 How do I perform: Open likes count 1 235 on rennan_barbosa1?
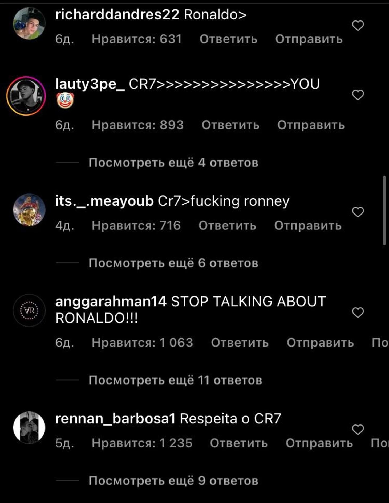click(142, 443)
